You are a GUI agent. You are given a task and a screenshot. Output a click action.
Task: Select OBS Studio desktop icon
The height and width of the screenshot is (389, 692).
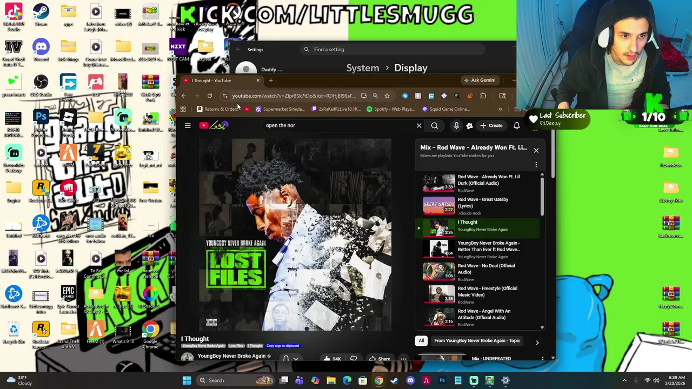[41, 85]
